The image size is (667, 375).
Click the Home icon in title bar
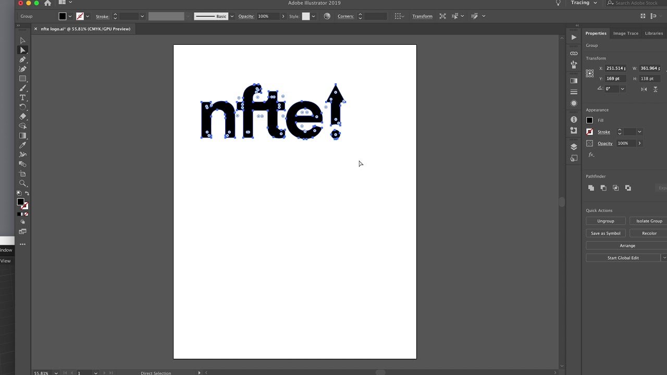[47, 3]
